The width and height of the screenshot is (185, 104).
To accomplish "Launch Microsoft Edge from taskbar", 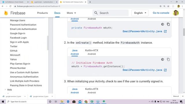I will [x=68, y=101].
